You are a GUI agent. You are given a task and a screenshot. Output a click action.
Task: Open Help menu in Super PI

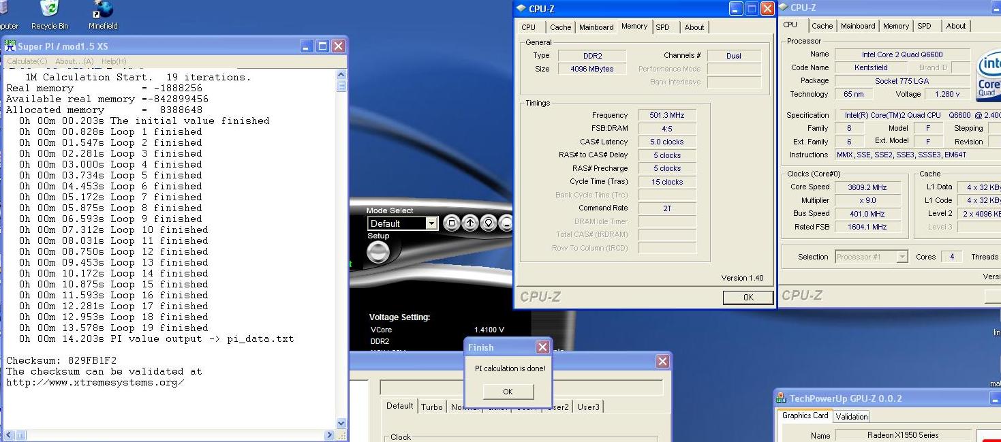pyautogui.click(x=114, y=61)
